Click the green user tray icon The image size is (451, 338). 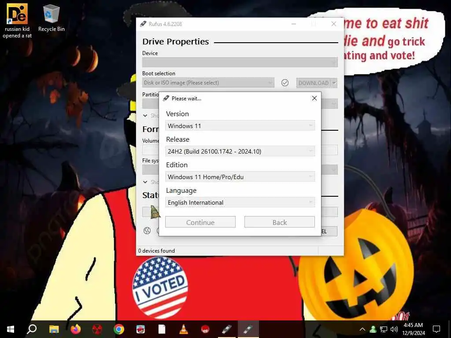[x=373, y=329]
